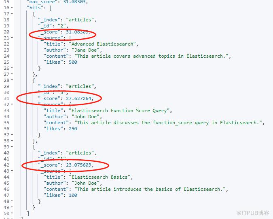Image resolution: width=273 pixels, height=219 pixels.
Task: Collapse the third hit object at line 39
Action: coord(12,146)
